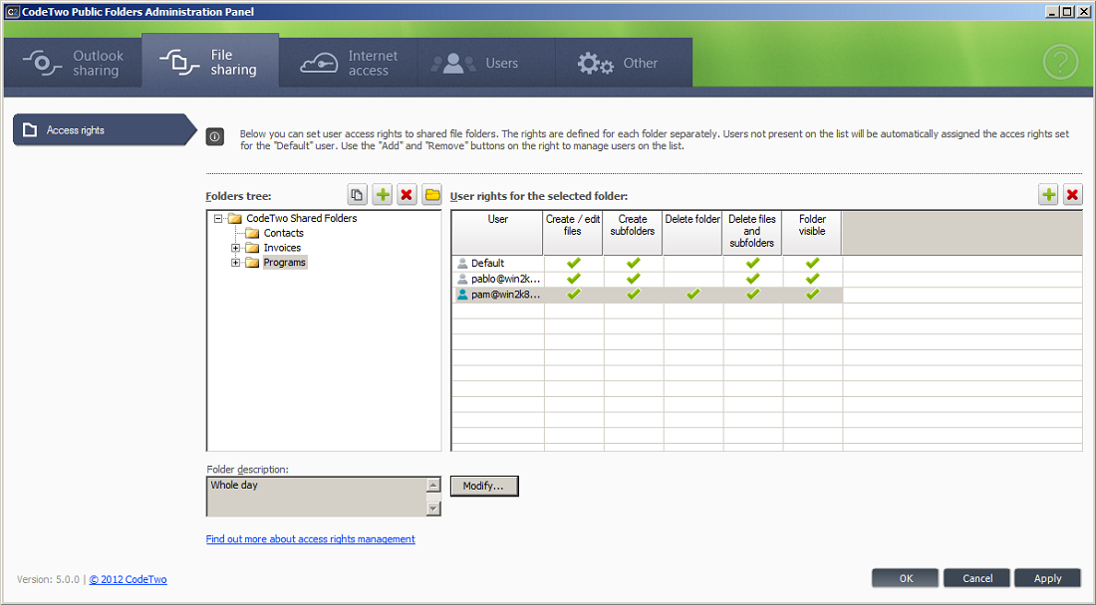Select CodeTwo Shared Folders root
Screen dimensions: 1096x605
pos(301,218)
